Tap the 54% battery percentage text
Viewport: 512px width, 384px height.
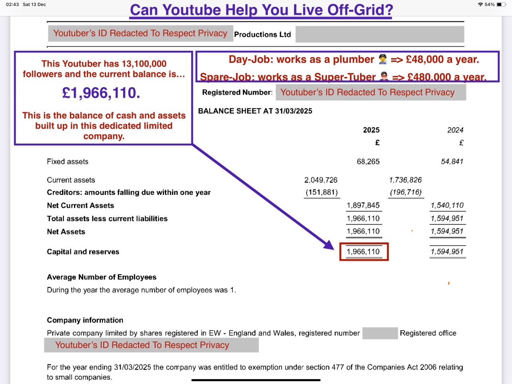[x=490, y=4]
